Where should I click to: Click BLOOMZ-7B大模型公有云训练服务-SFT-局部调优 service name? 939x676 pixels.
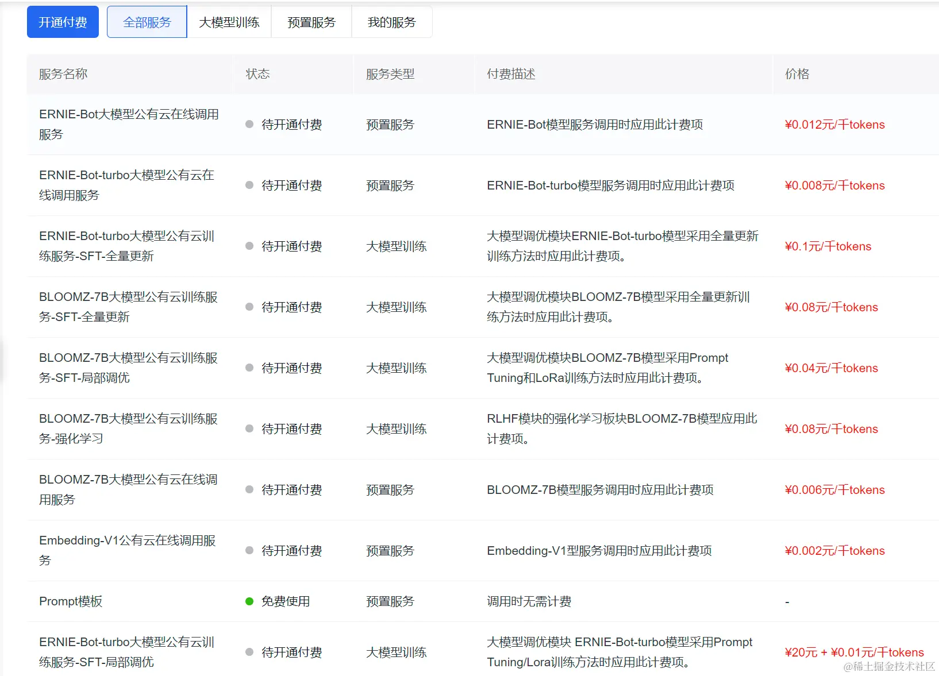[x=128, y=368]
